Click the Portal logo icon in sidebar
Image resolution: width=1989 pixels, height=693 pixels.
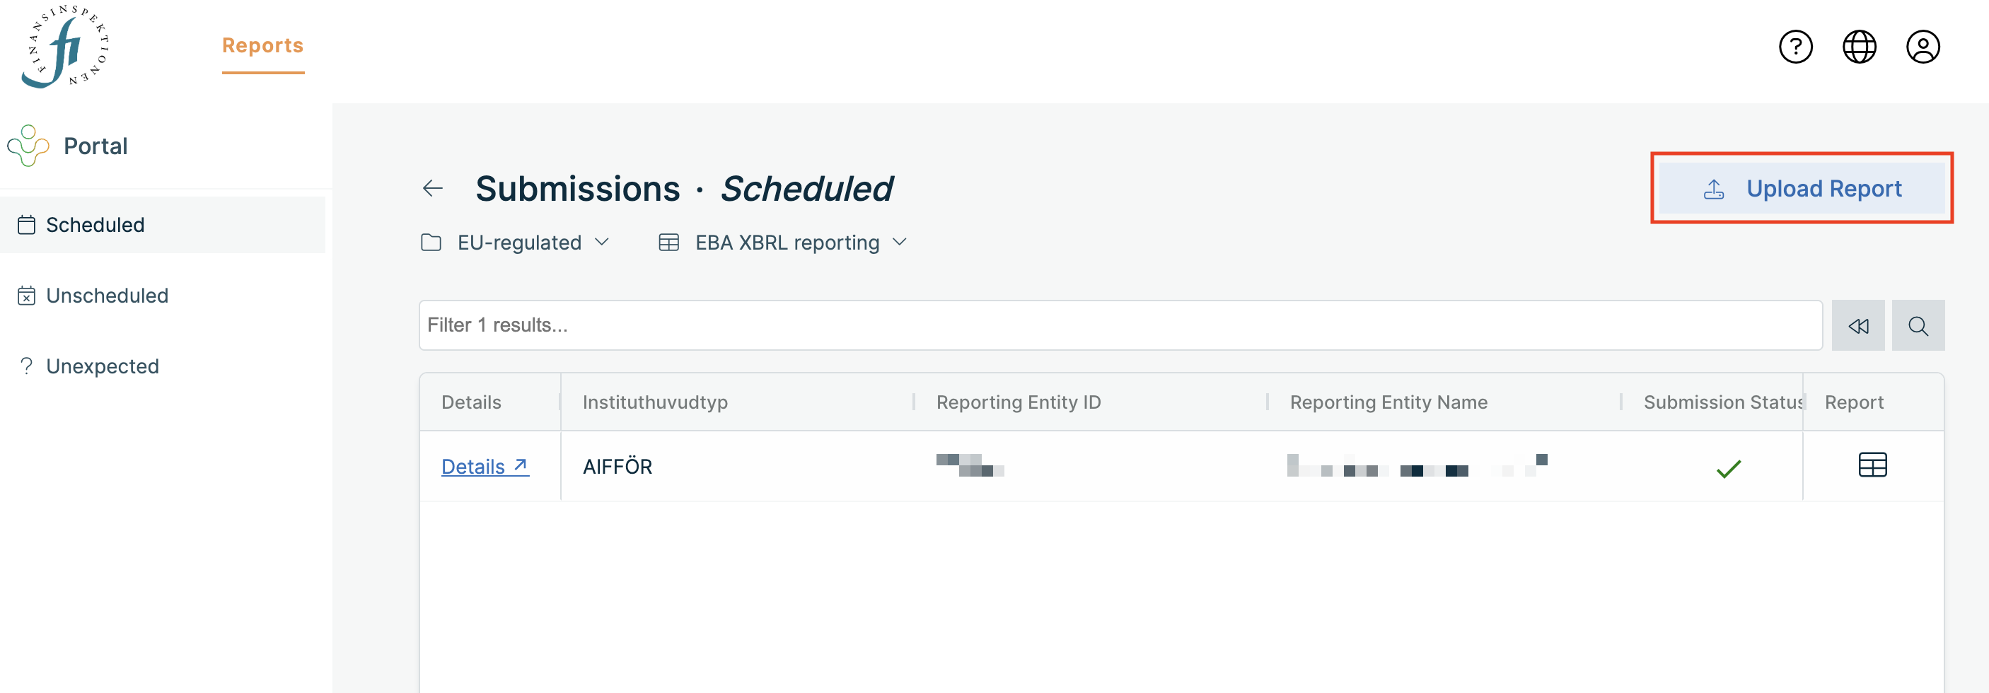point(28,146)
